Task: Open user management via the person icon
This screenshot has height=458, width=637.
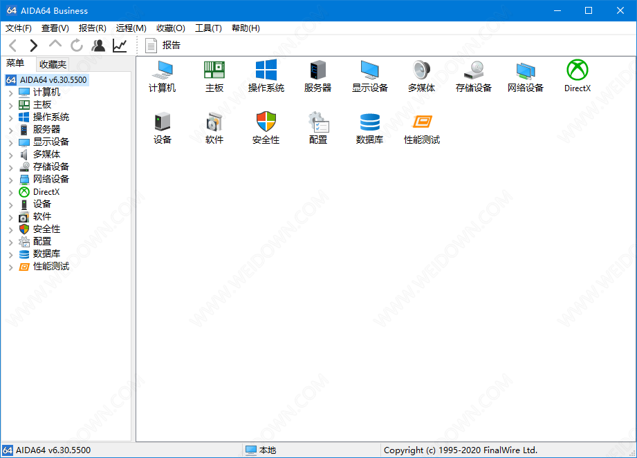Action: tap(98, 46)
